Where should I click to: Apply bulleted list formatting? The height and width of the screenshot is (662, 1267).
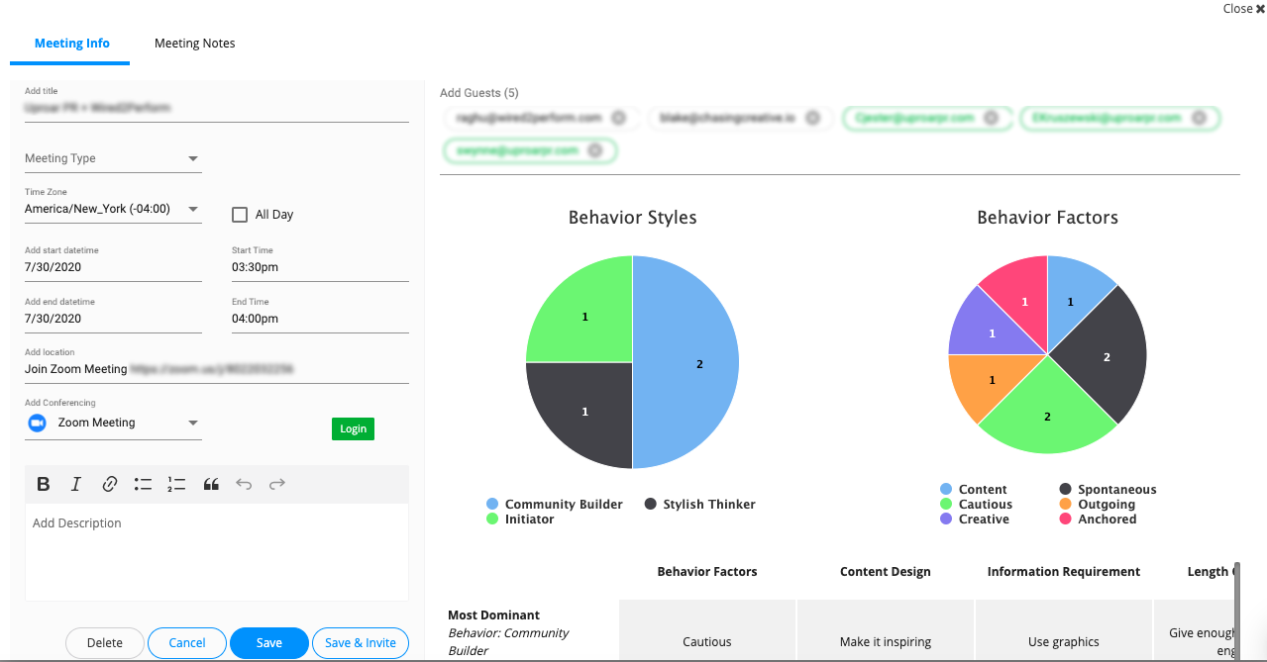144,484
